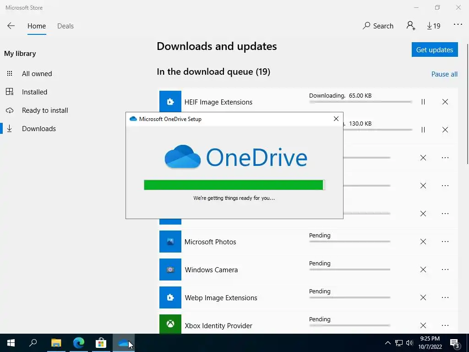Open the notification center icon
This screenshot has width=469, height=352.
(455, 343)
